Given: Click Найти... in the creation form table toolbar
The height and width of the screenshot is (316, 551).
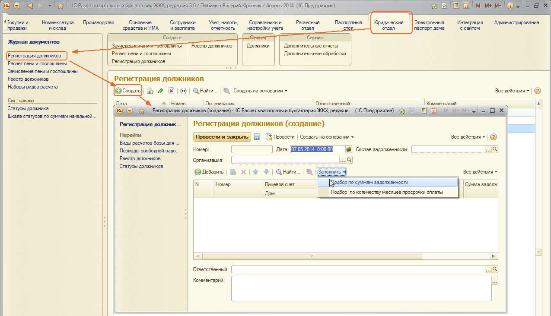Looking at the screenshot, I should [288, 172].
